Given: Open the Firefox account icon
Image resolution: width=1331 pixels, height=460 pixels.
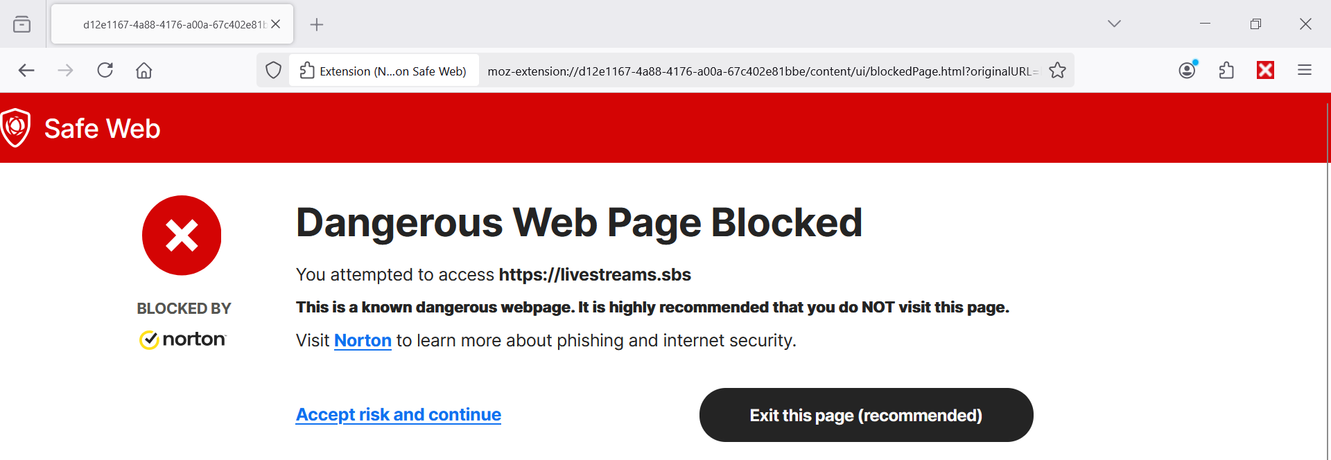Looking at the screenshot, I should point(1188,70).
